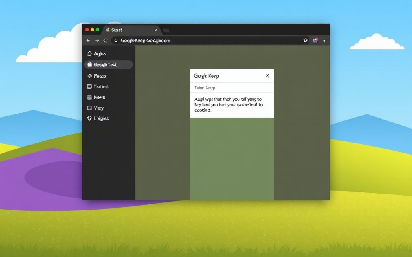
Task: Open Viery in the sidebar
Action: click(x=95, y=108)
